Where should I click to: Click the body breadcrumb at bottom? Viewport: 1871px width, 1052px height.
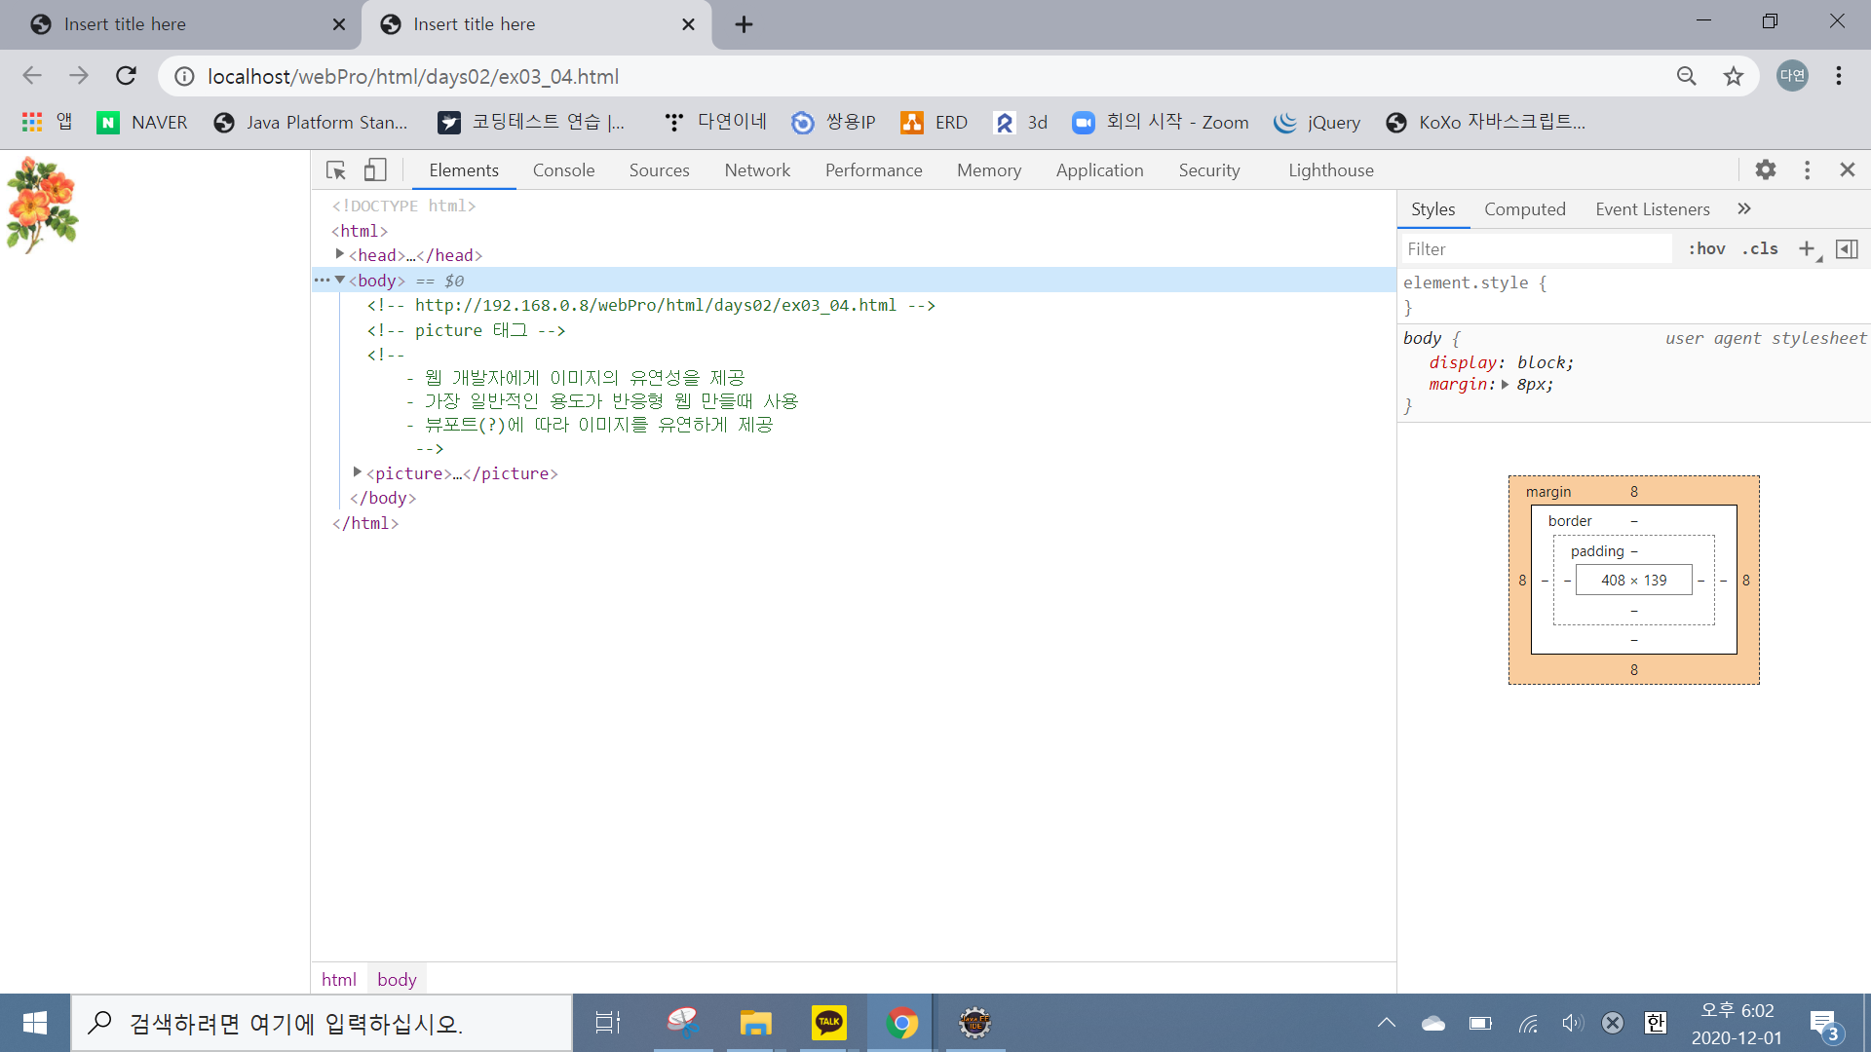pyautogui.click(x=397, y=979)
